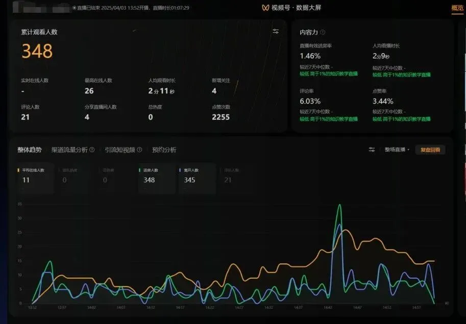Open chart settings icon beside 整场直播
Viewport: 466px width, 324px height.
pyautogui.click(x=372, y=149)
